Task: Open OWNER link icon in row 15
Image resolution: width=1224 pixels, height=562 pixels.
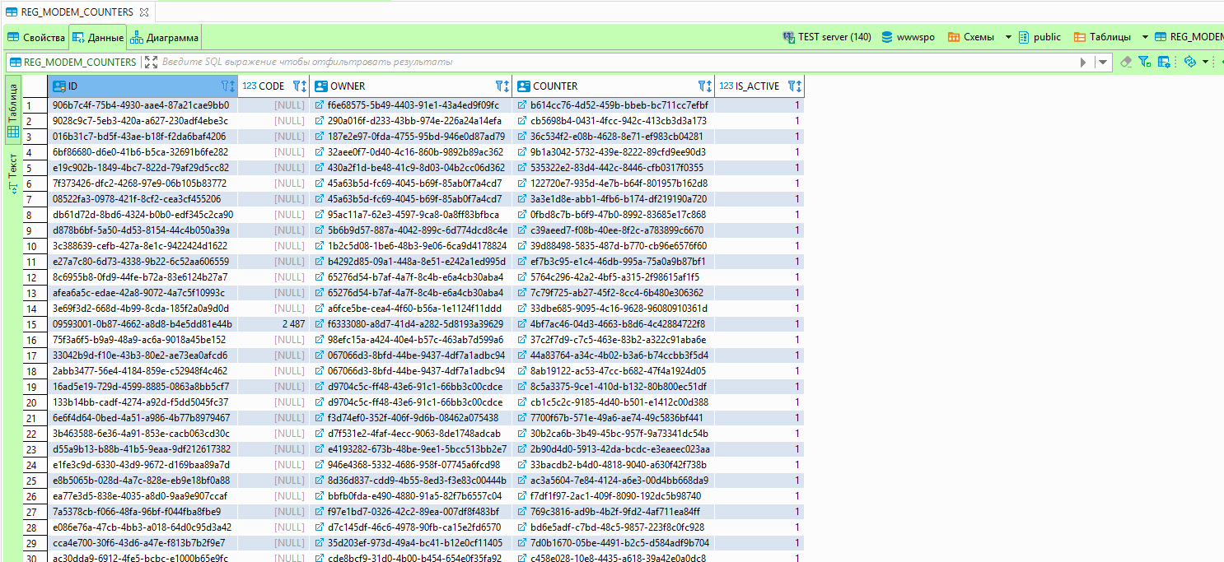Action: pos(320,324)
